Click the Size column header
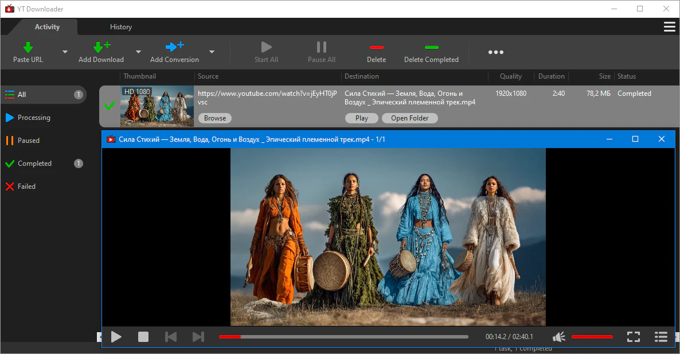The width and height of the screenshot is (680, 354). 604,76
